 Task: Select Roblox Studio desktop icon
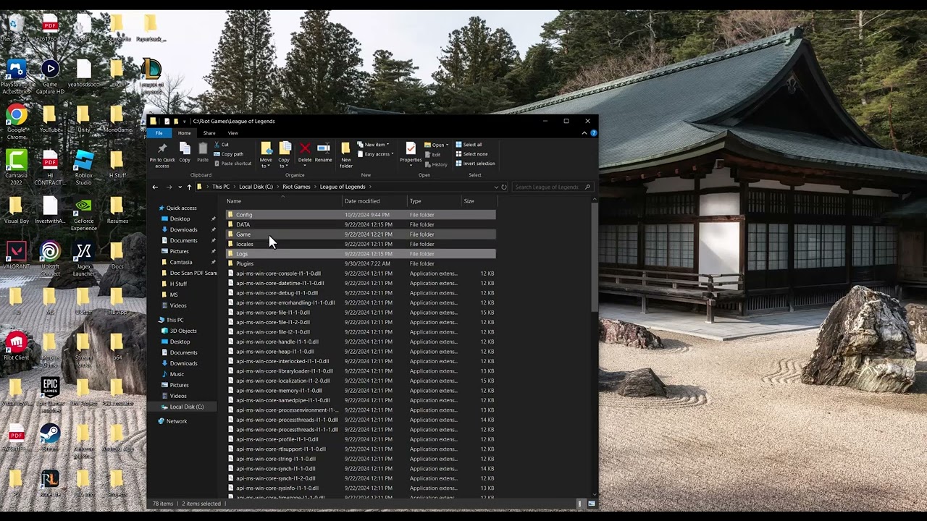(x=83, y=169)
